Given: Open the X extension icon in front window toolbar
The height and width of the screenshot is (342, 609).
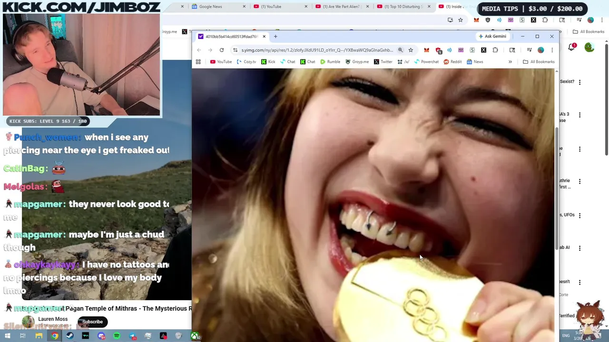Looking at the screenshot, I should point(483,50).
